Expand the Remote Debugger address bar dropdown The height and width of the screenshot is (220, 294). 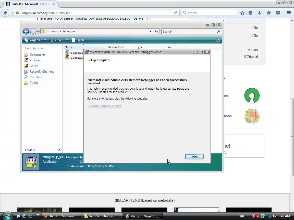click(x=151, y=31)
